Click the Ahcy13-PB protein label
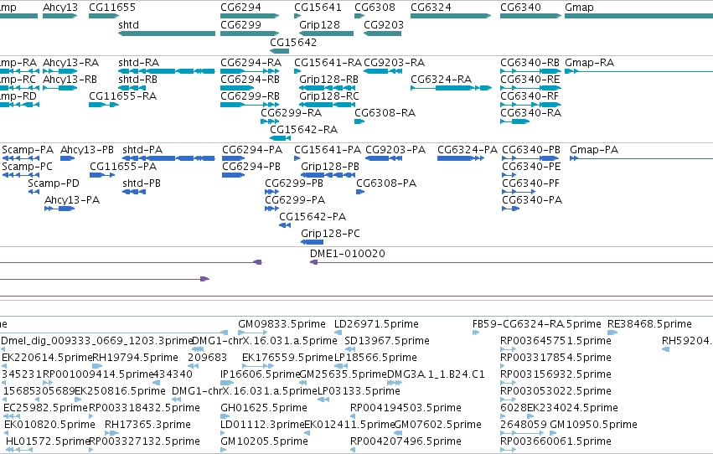713x454 pixels. tap(87, 149)
